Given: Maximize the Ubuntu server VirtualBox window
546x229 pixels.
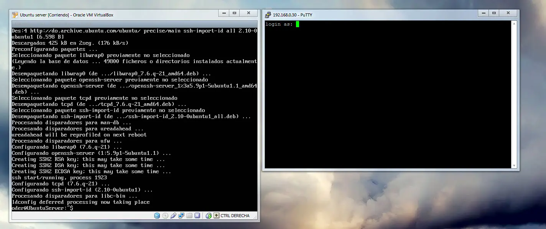Looking at the screenshot, I should click(x=235, y=13).
